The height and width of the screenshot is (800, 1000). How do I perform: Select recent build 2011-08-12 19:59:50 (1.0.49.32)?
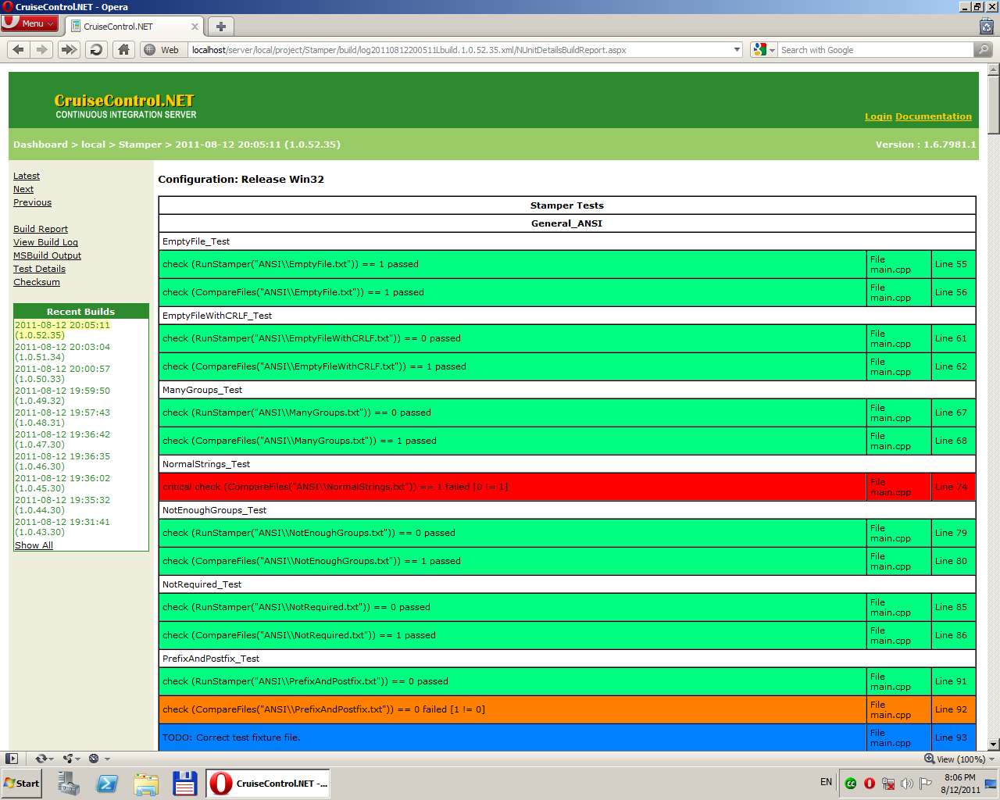62,395
